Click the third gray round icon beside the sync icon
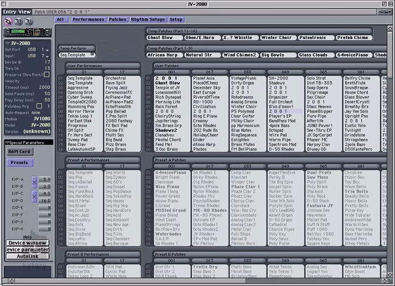Screen dimensions: 395x286 [29, 21]
